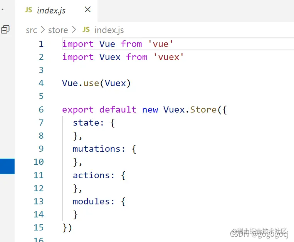Click the use method in Vue.use(Vuex)
The height and width of the screenshot is (242, 294).
pos(91,83)
